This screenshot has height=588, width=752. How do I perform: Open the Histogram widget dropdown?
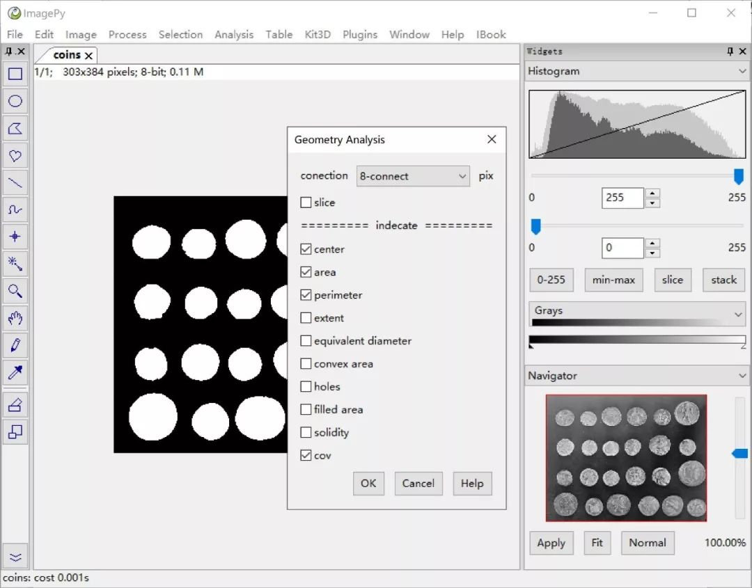click(x=636, y=71)
